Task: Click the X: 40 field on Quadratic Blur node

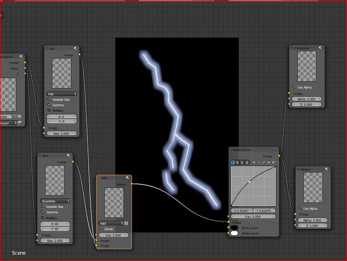Action: point(55,224)
